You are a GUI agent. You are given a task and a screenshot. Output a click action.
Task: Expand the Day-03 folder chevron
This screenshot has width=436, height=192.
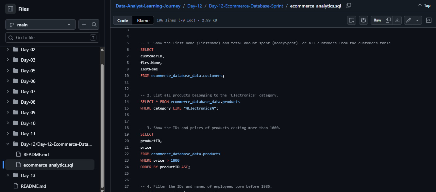pyautogui.click(x=8, y=60)
